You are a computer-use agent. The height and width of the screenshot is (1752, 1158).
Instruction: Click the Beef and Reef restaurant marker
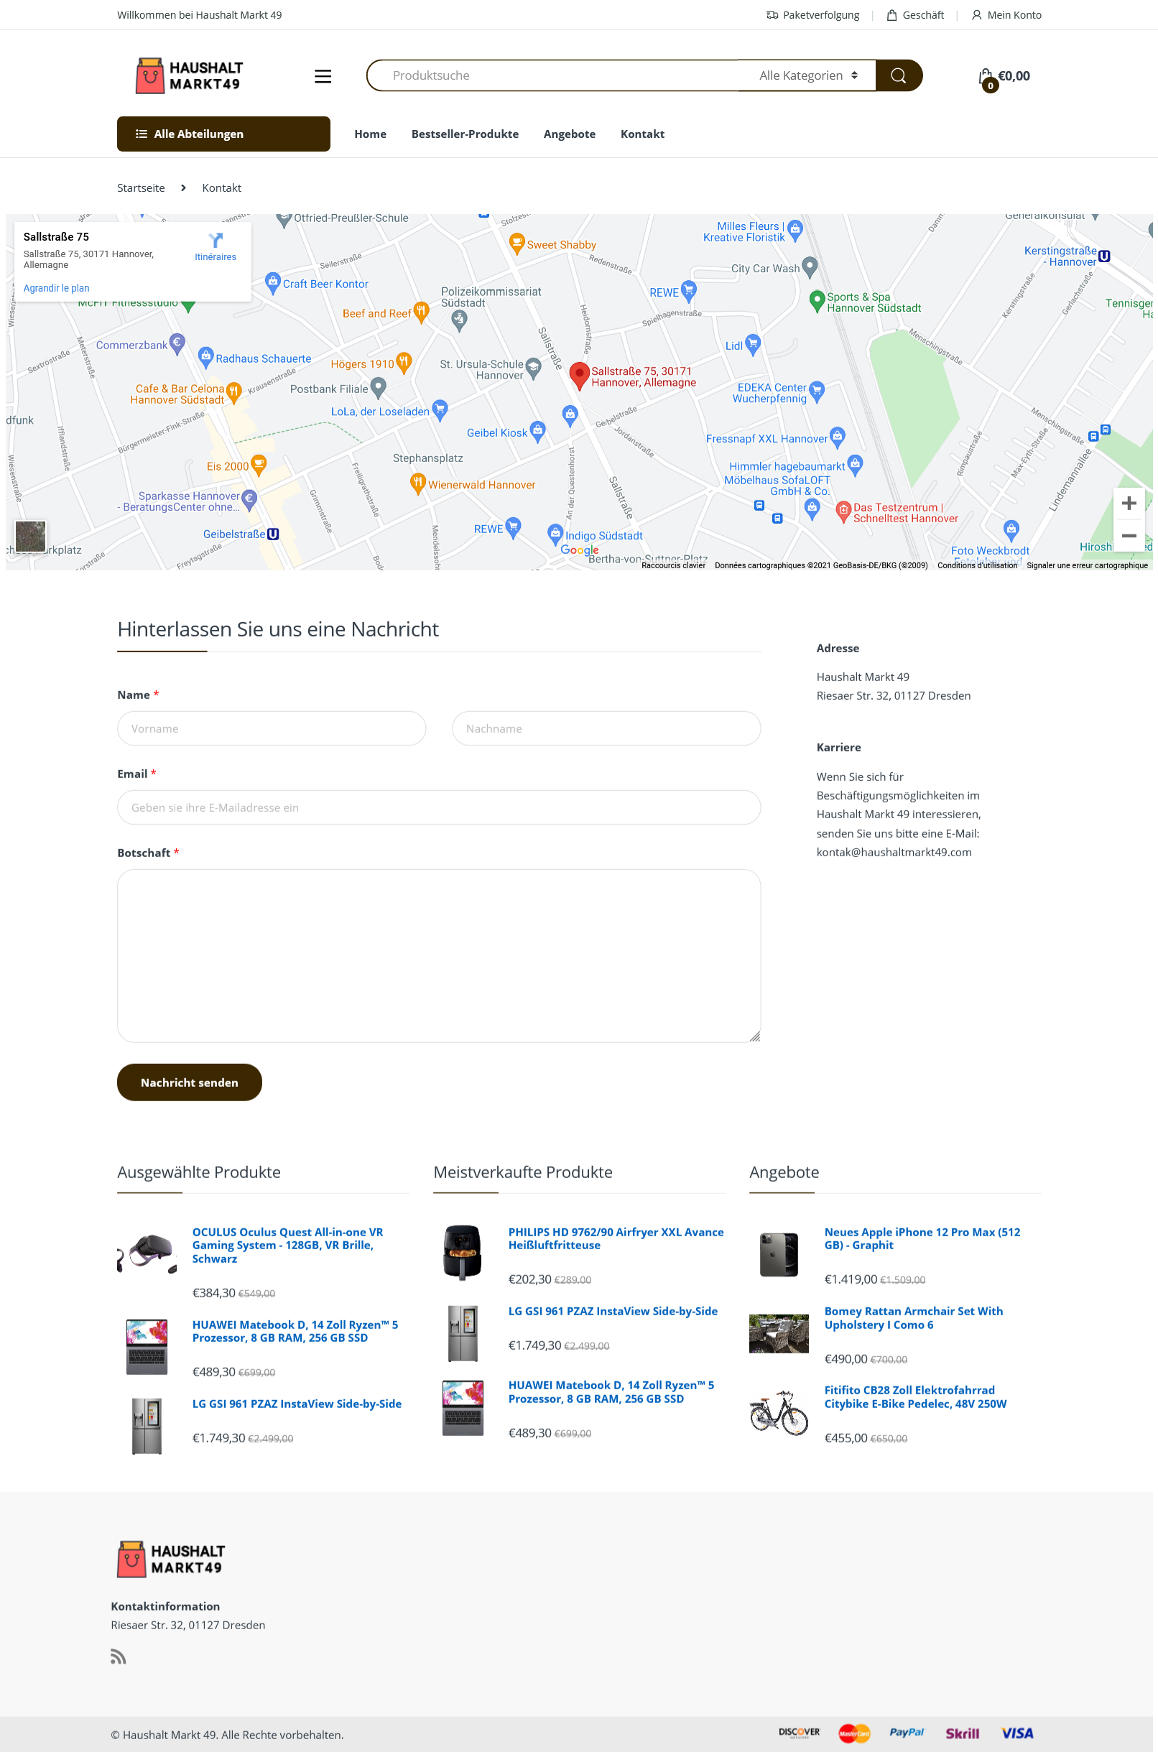click(x=421, y=312)
